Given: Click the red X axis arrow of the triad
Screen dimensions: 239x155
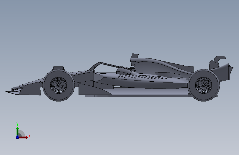Looking at the screenshot, I should pyautogui.click(x=23, y=137).
